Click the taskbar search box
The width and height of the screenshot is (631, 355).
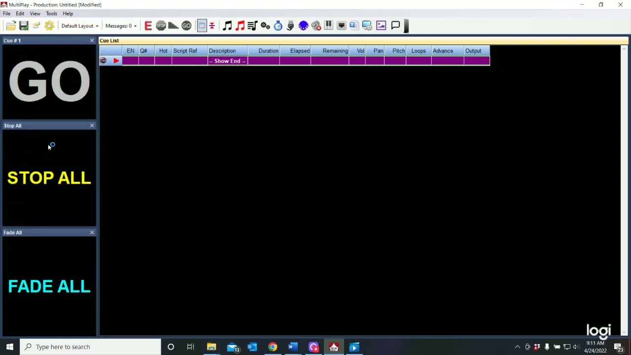(x=91, y=347)
